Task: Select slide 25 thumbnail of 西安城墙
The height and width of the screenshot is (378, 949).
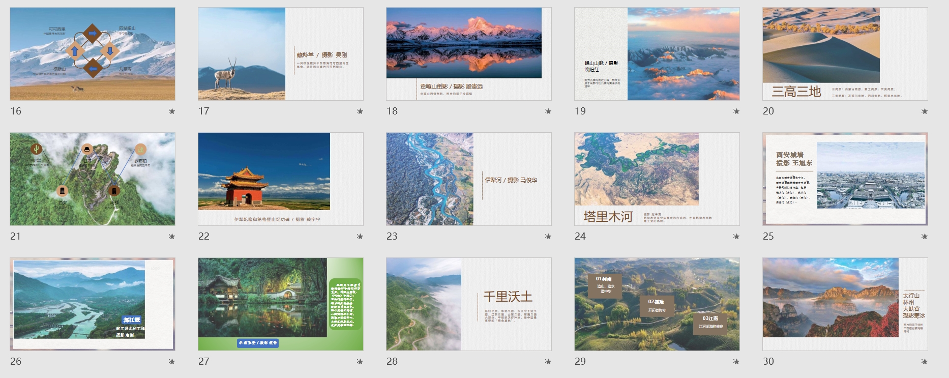Action: point(845,179)
